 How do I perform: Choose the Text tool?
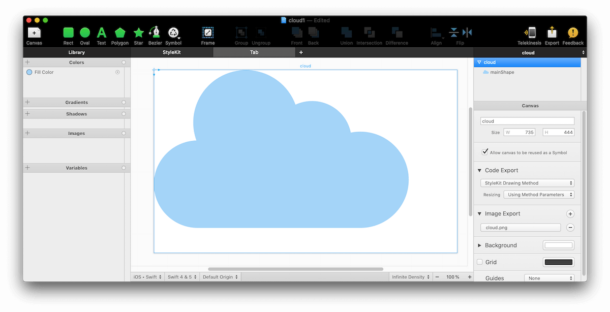(x=102, y=33)
